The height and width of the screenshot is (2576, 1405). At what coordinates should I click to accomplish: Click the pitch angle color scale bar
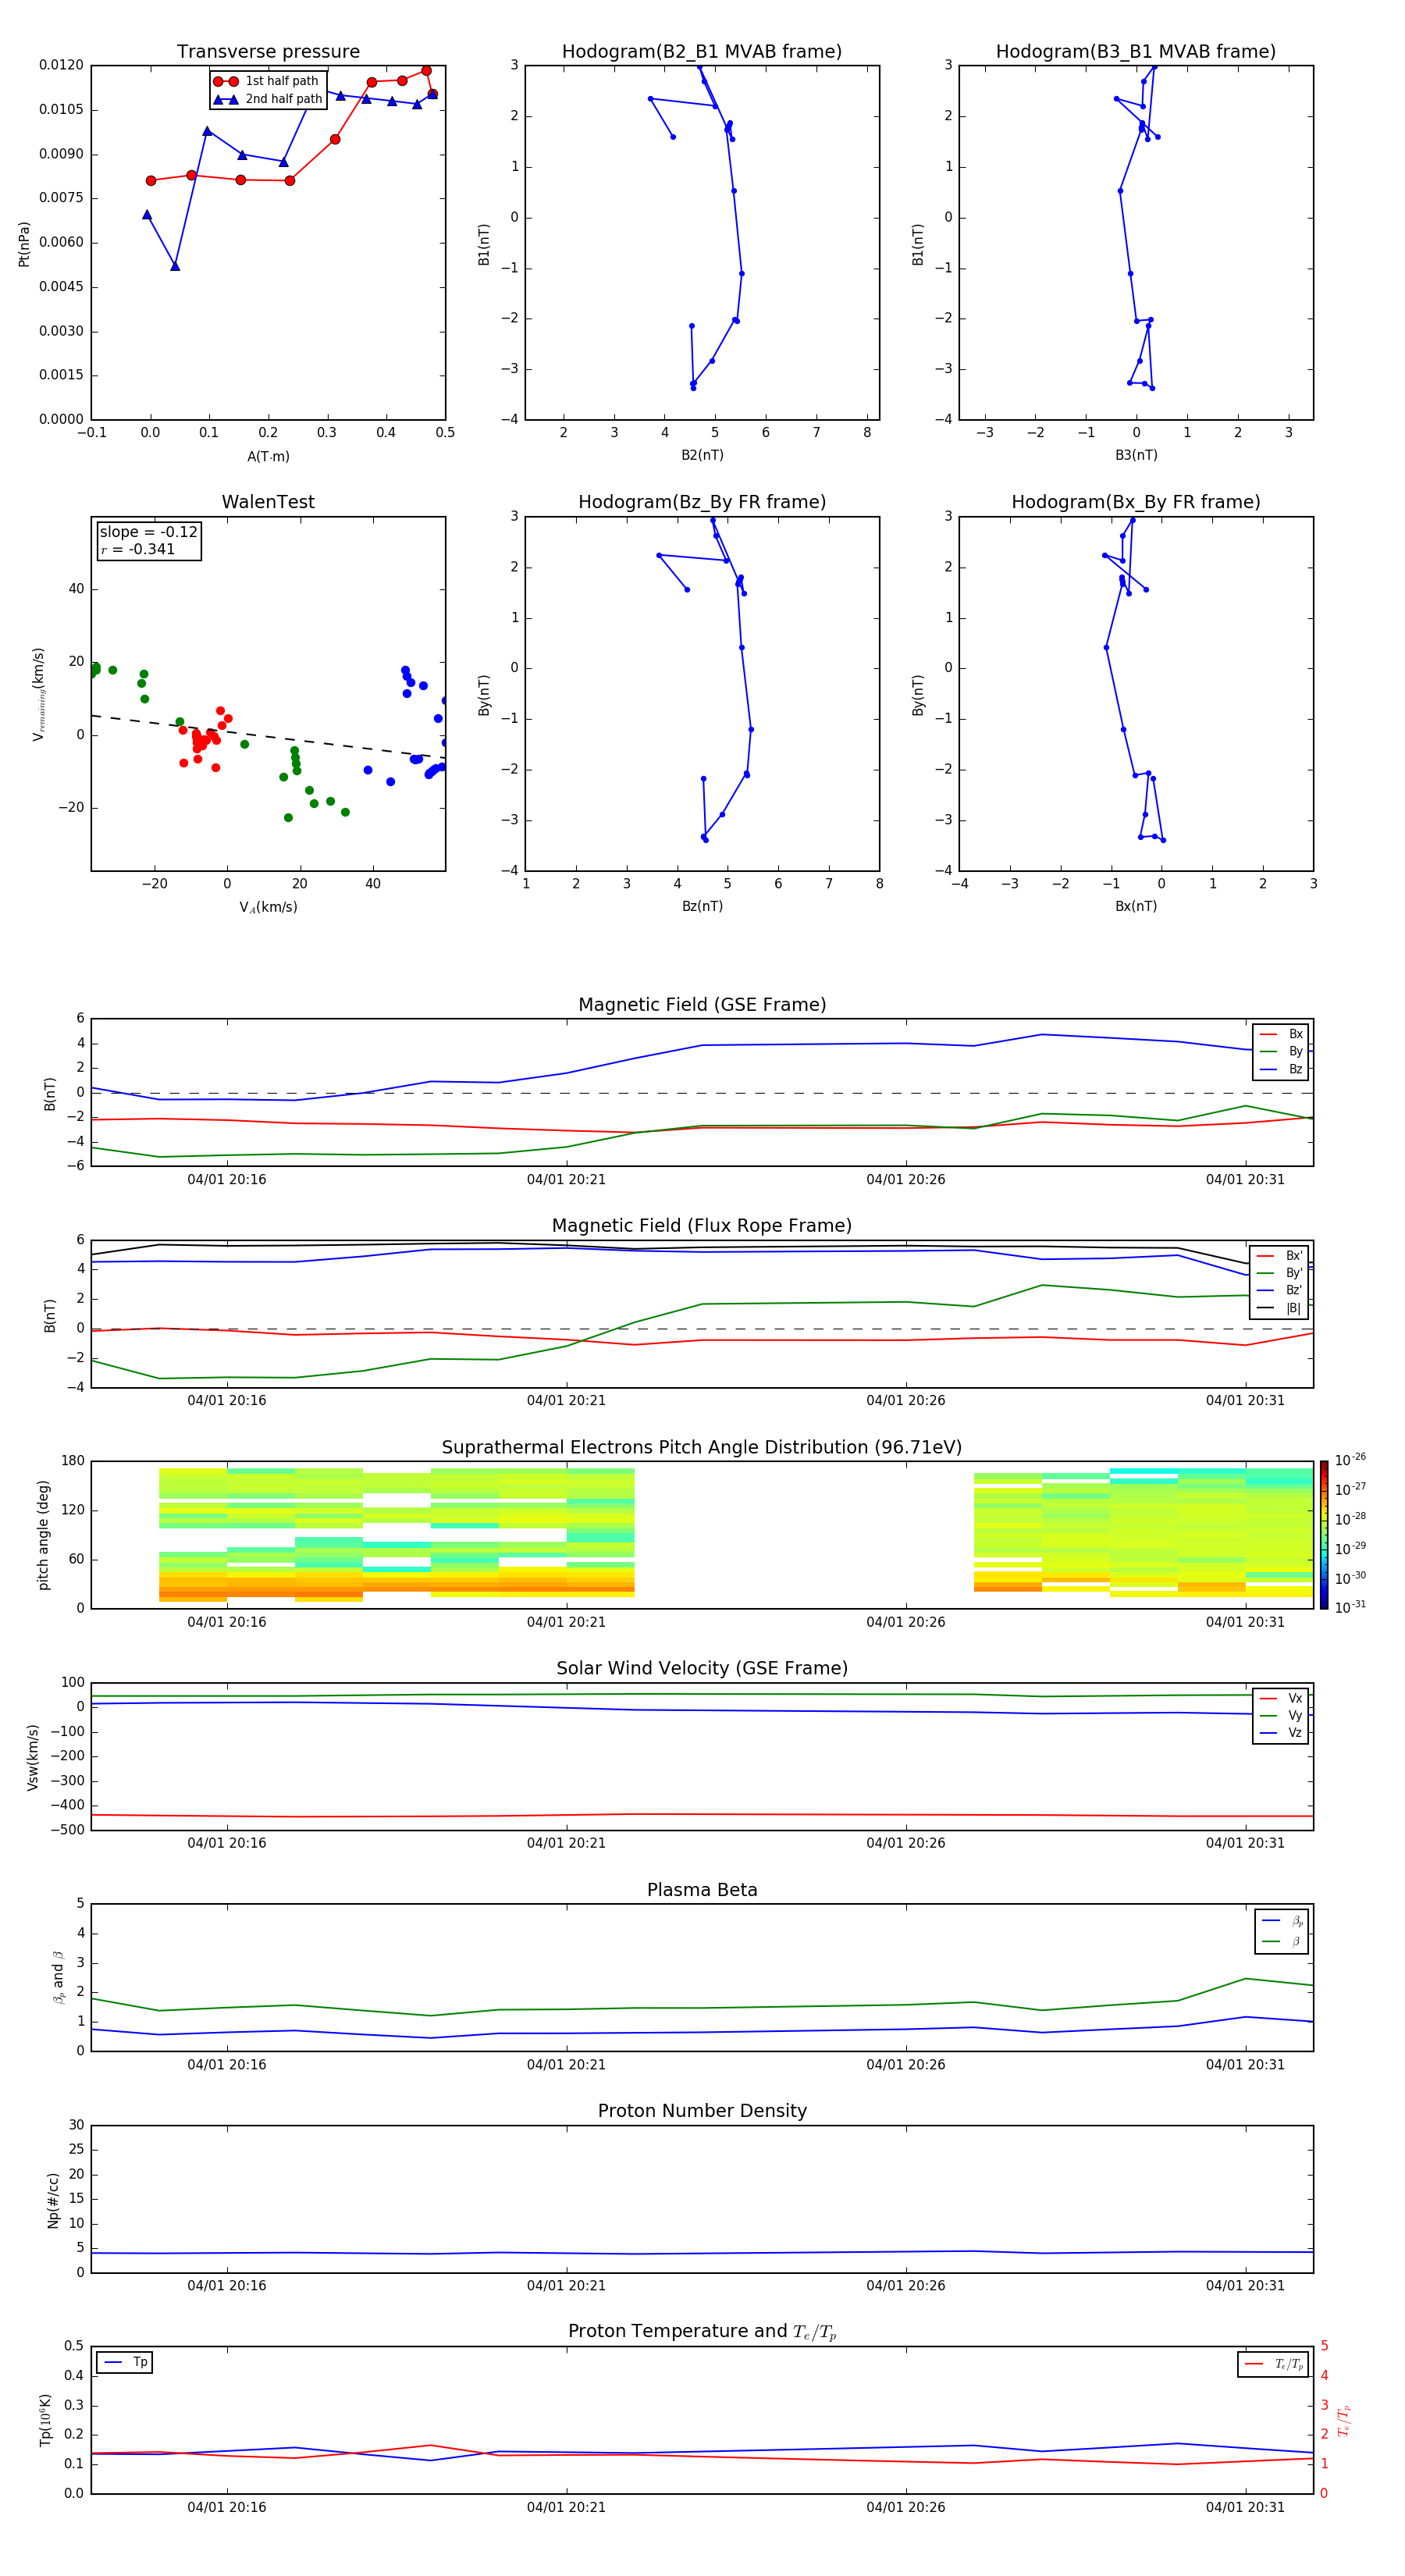point(1324,1535)
